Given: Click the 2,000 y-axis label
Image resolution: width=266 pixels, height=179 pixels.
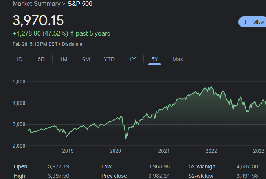Looking at the screenshot, I should pos(19,146).
